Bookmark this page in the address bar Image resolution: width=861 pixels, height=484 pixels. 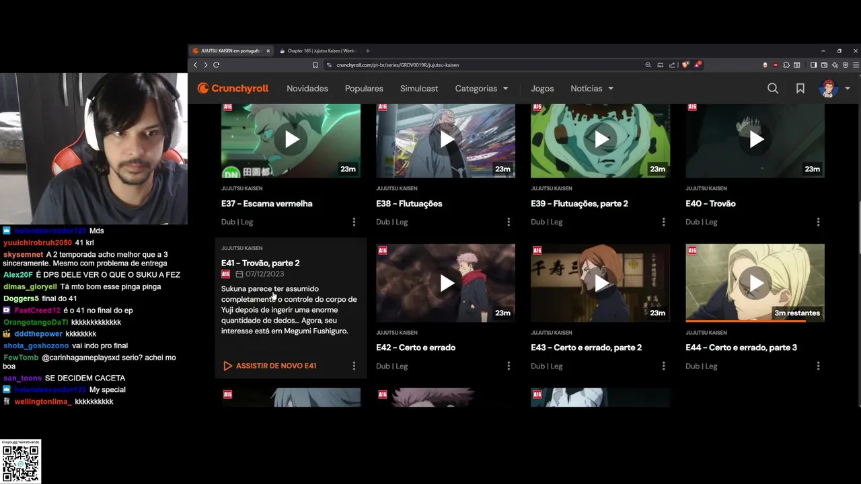315,65
